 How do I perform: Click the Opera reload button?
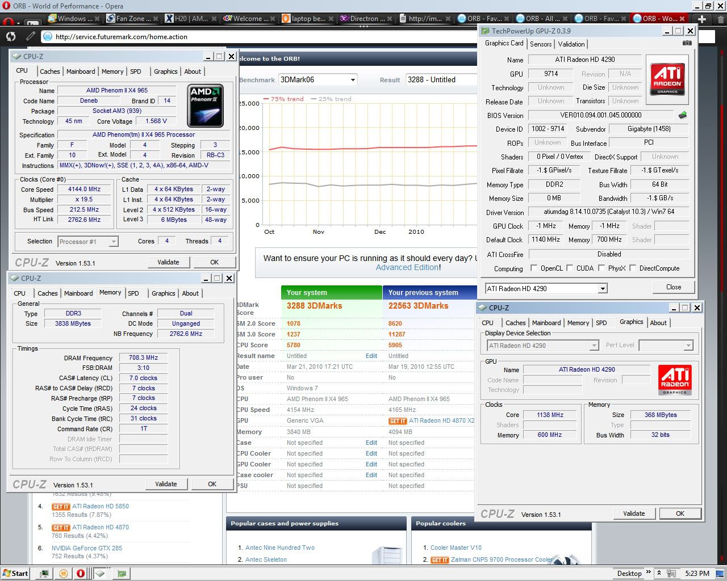click(11, 36)
